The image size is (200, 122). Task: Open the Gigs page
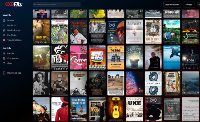9,63
